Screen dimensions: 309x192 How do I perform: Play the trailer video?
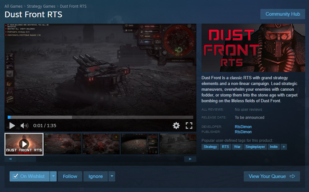pyautogui.click(x=12, y=126)
